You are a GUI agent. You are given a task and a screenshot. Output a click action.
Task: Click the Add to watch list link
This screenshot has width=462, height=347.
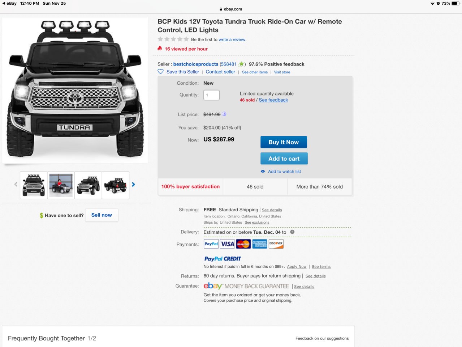coord(284,172)
